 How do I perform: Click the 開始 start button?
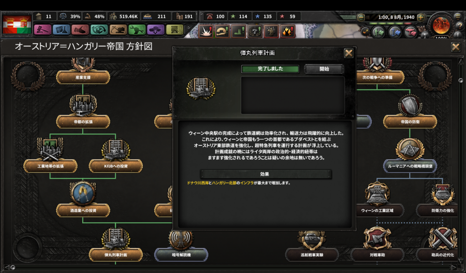(x=324, y=69)
